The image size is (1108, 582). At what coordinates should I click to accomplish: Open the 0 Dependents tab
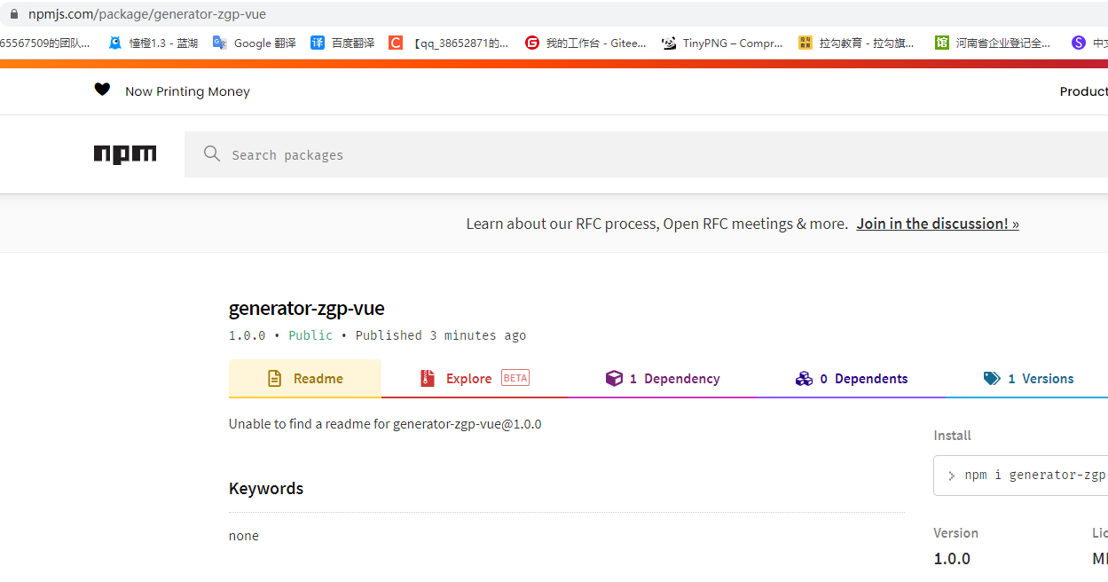(852, 379)
